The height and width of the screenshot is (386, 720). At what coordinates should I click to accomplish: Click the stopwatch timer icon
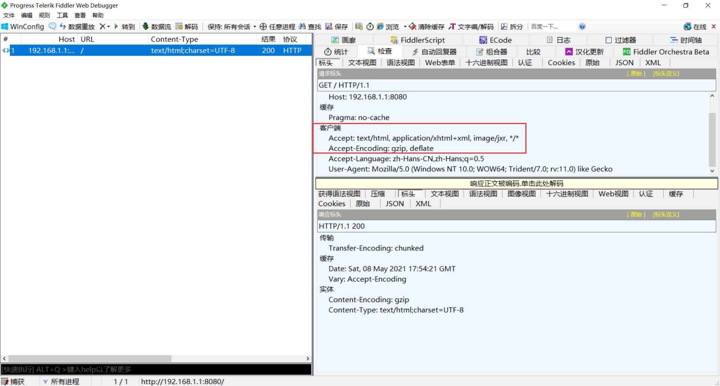[370, 26]
